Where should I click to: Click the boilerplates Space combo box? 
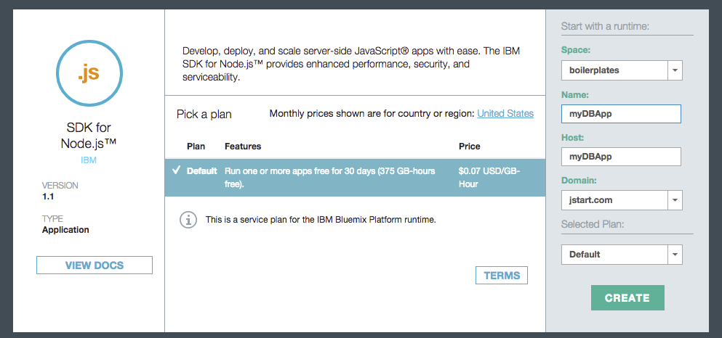614,70
